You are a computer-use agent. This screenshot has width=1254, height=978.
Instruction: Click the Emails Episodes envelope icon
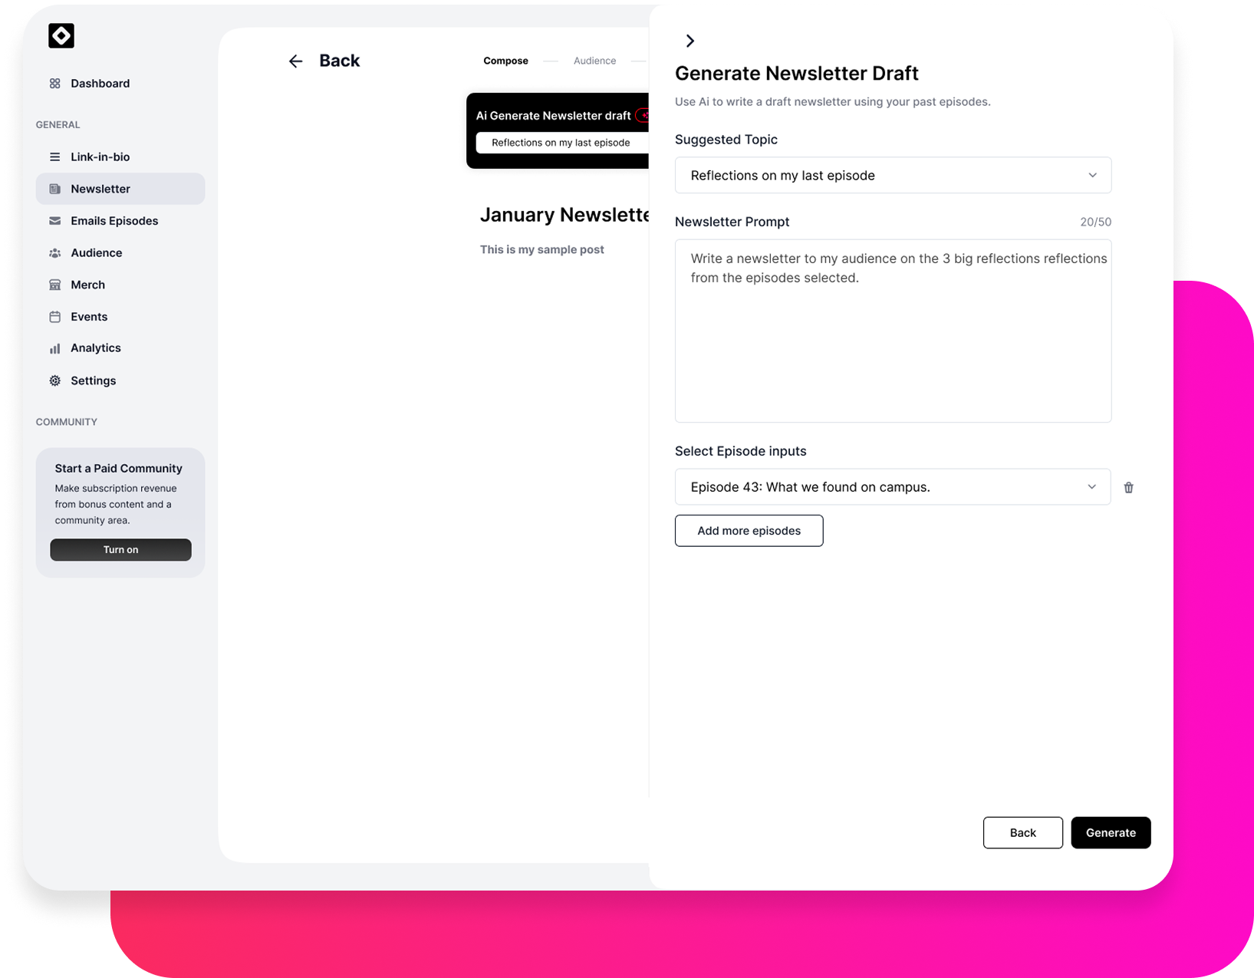click(x=55, y=221)
